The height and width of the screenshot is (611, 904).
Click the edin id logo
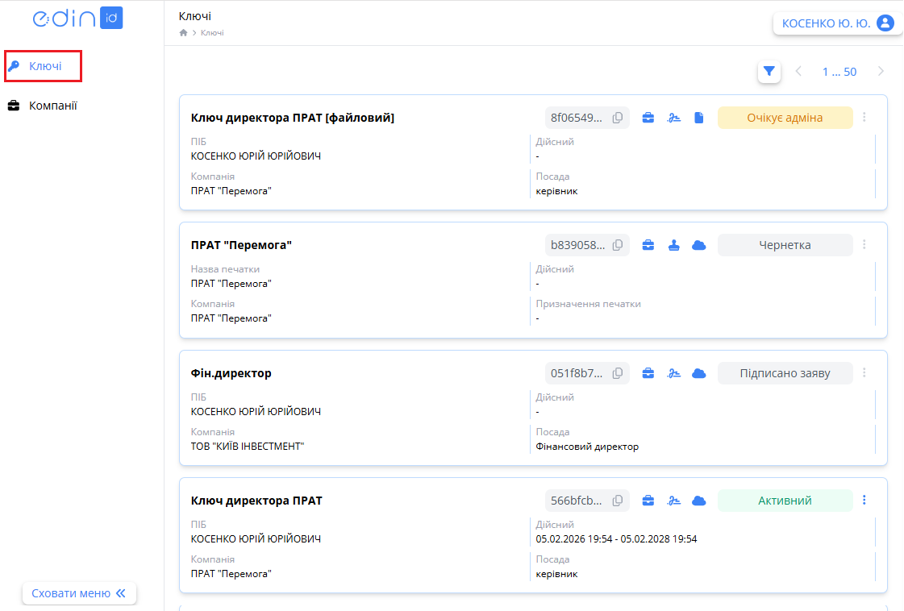coord(77,19)
